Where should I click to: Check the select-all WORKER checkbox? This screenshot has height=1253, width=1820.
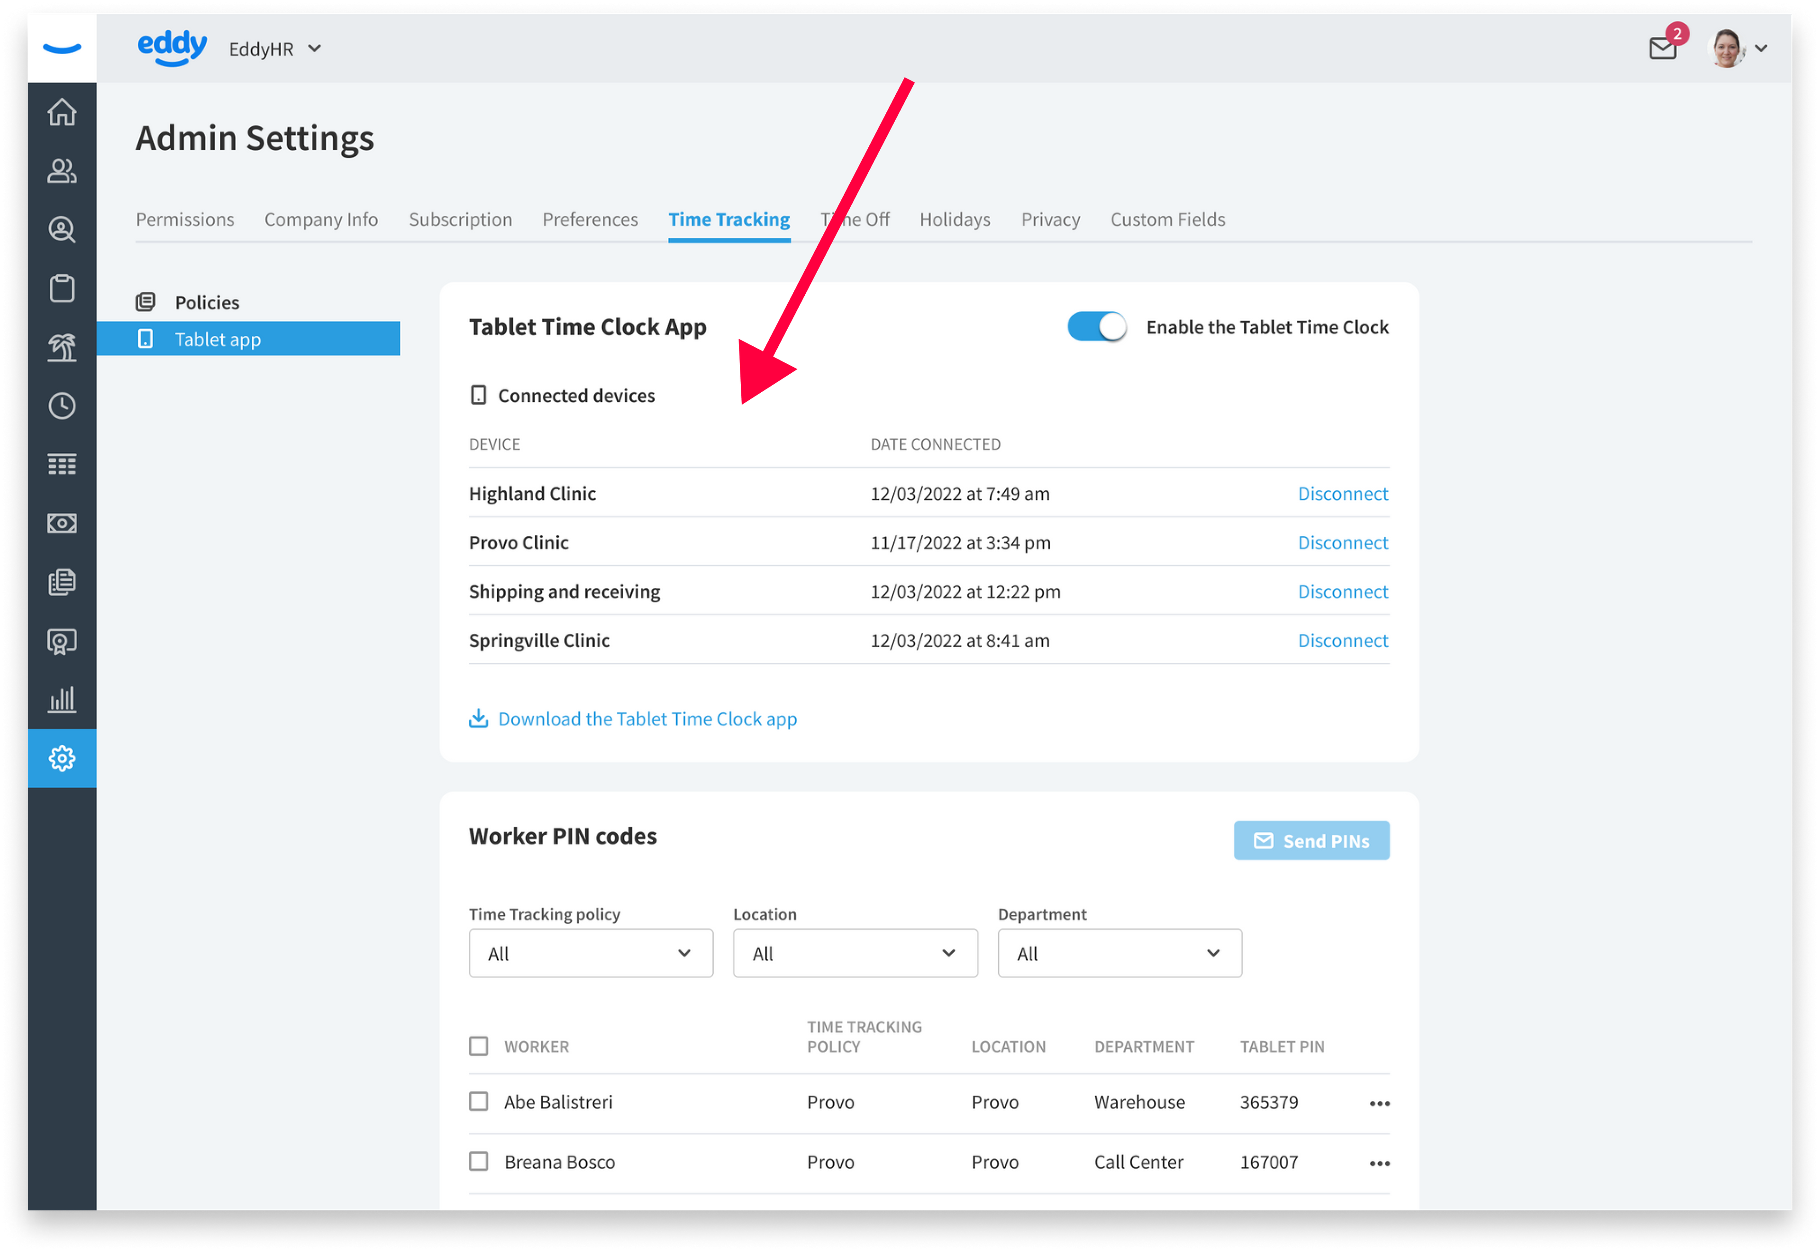click(478, 1046)
